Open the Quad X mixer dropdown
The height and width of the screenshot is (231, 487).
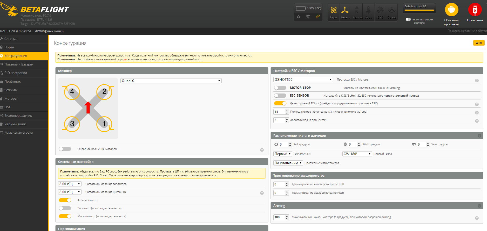point(171,81)
